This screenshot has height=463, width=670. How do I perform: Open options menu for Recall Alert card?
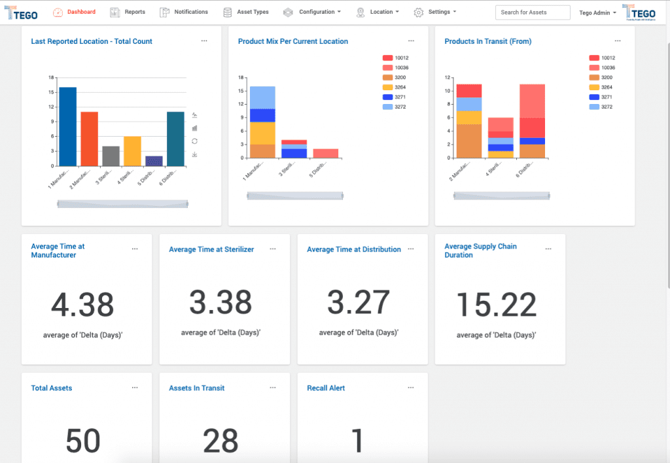pyautogui.click(x=411, y=387)
